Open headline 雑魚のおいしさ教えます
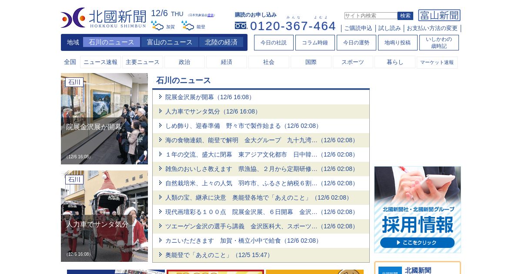Image resolution: width=522 pixels, height=274 pixels. (261, 169)
